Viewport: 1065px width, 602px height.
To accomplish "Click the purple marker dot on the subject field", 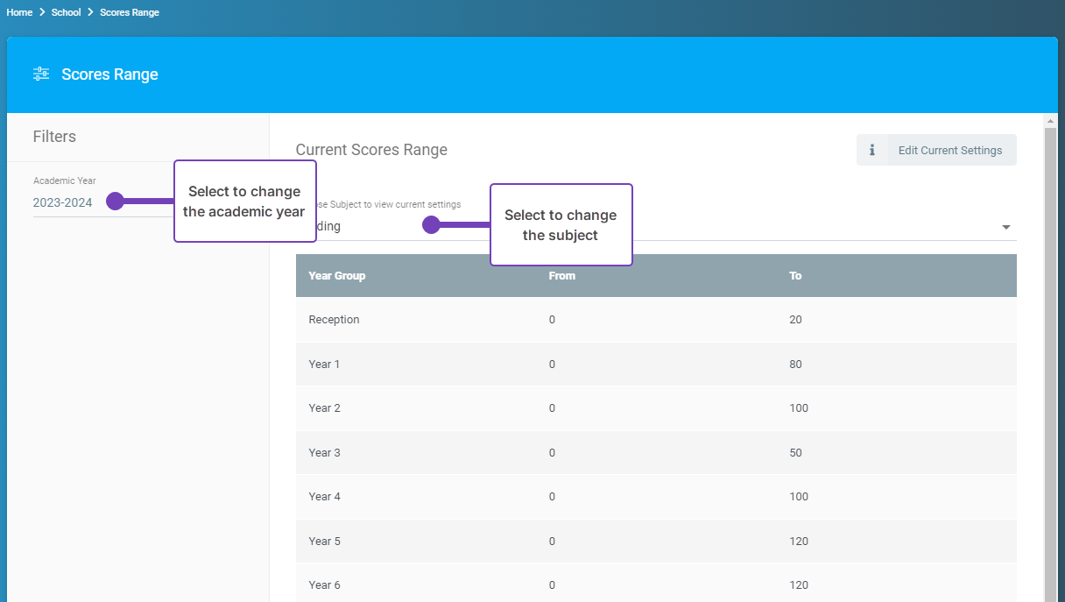I will tap(431, 225).
